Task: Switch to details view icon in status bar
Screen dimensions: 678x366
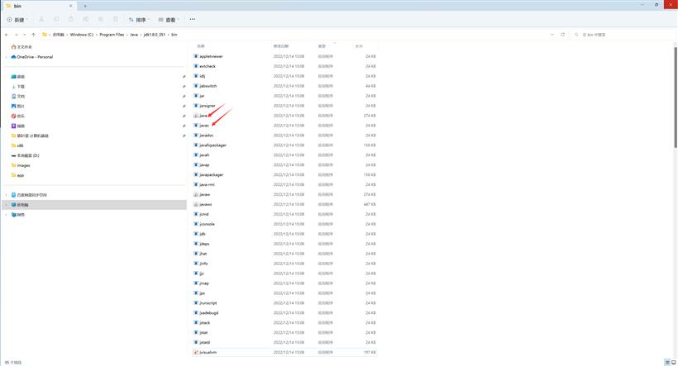Action: pyautogui.click(x=667, y=363)
